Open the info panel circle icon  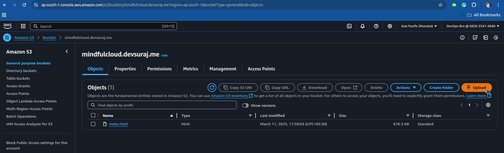point(462,38)
